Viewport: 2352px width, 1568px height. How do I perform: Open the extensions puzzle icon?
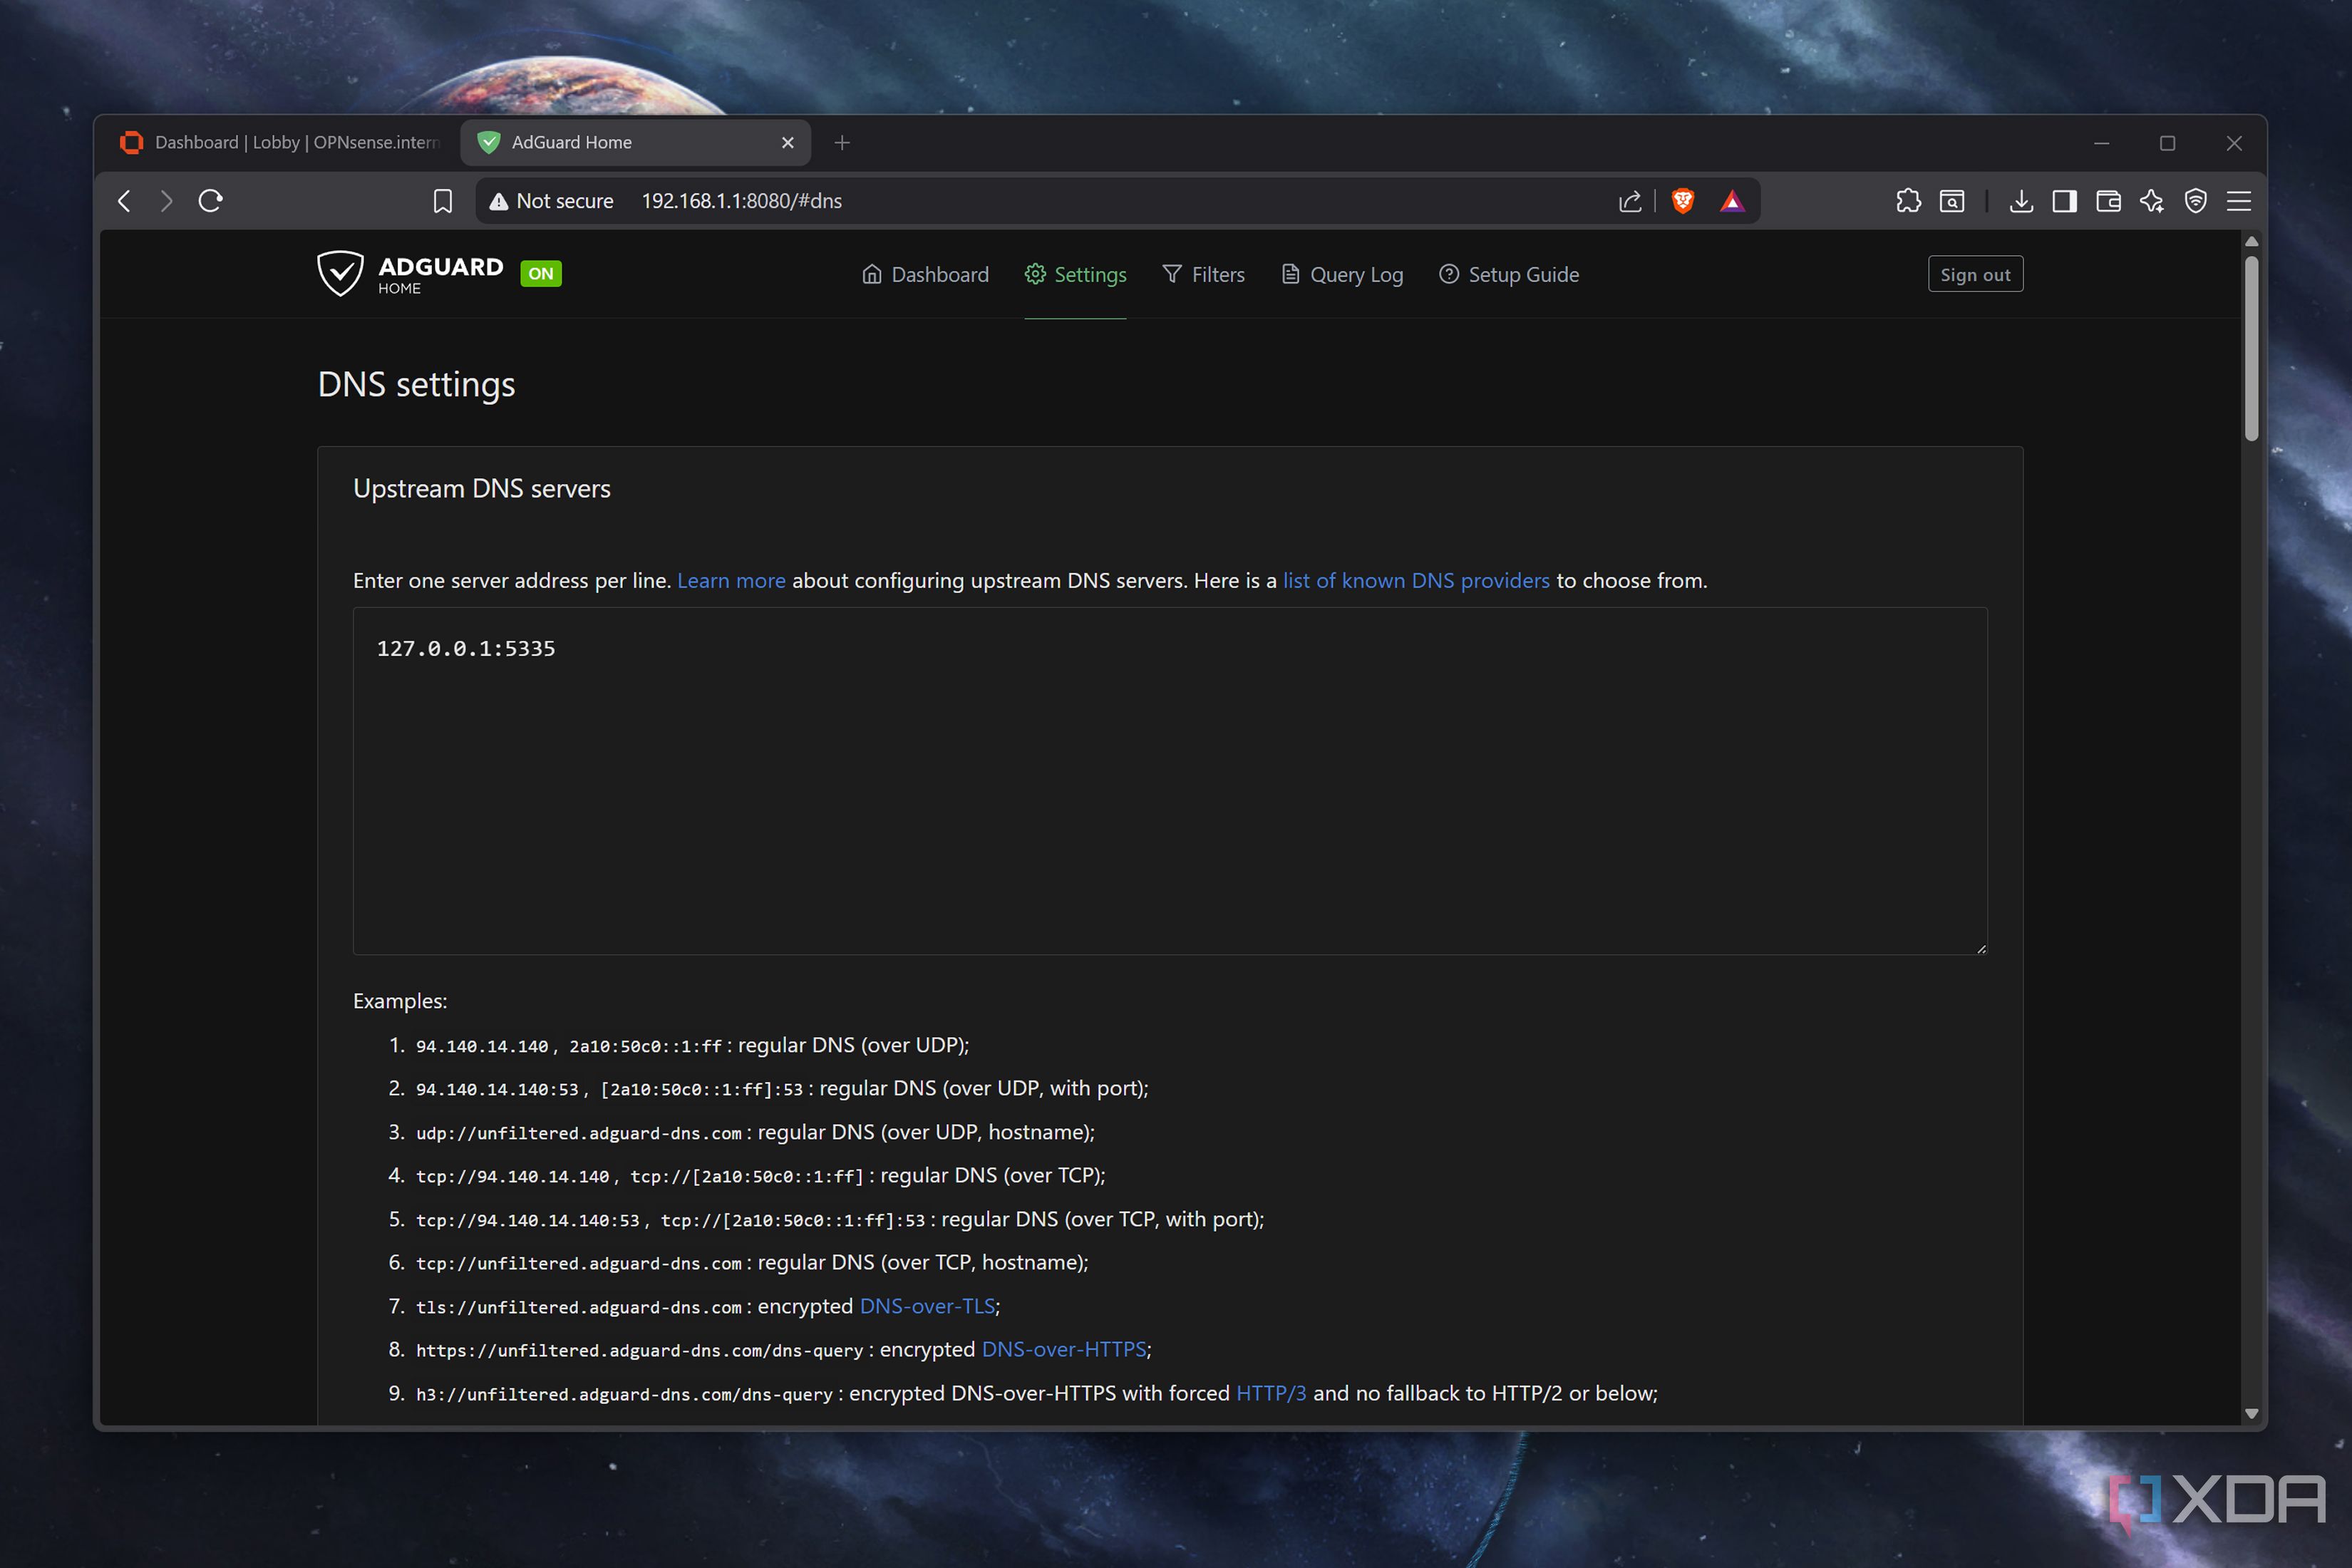coord(1908,201)
